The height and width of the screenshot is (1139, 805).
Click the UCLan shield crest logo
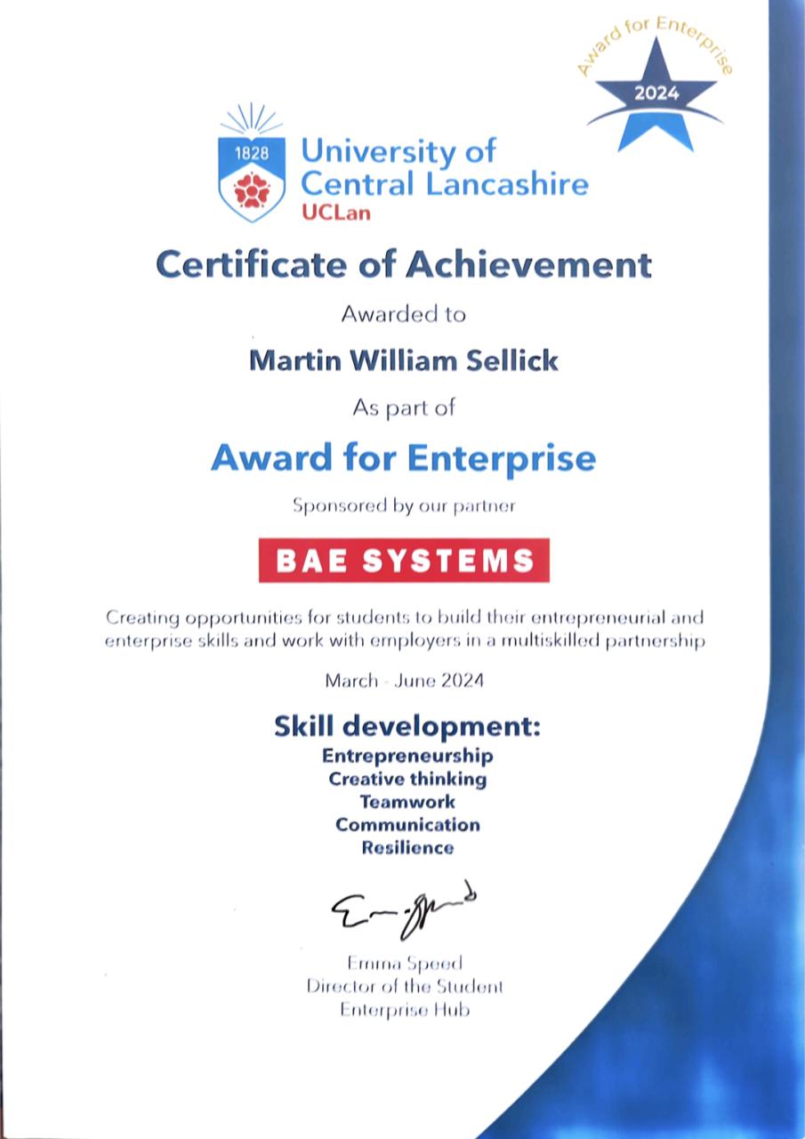click(252, 164)
